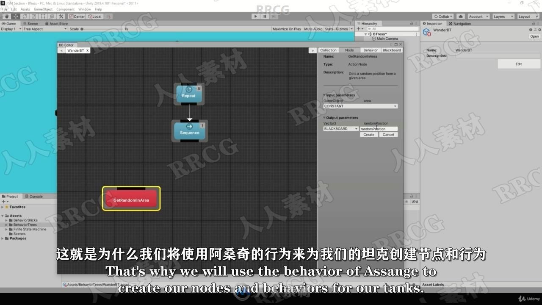This screenshot has width=542, height=305.
Task: Toggle Stats overlay in Game view
Action: tap(329, 29)
